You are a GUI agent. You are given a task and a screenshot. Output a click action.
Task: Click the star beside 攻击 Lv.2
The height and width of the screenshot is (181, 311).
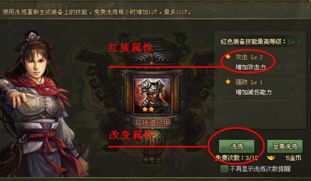pyautogui.click(x=228, y=57)
